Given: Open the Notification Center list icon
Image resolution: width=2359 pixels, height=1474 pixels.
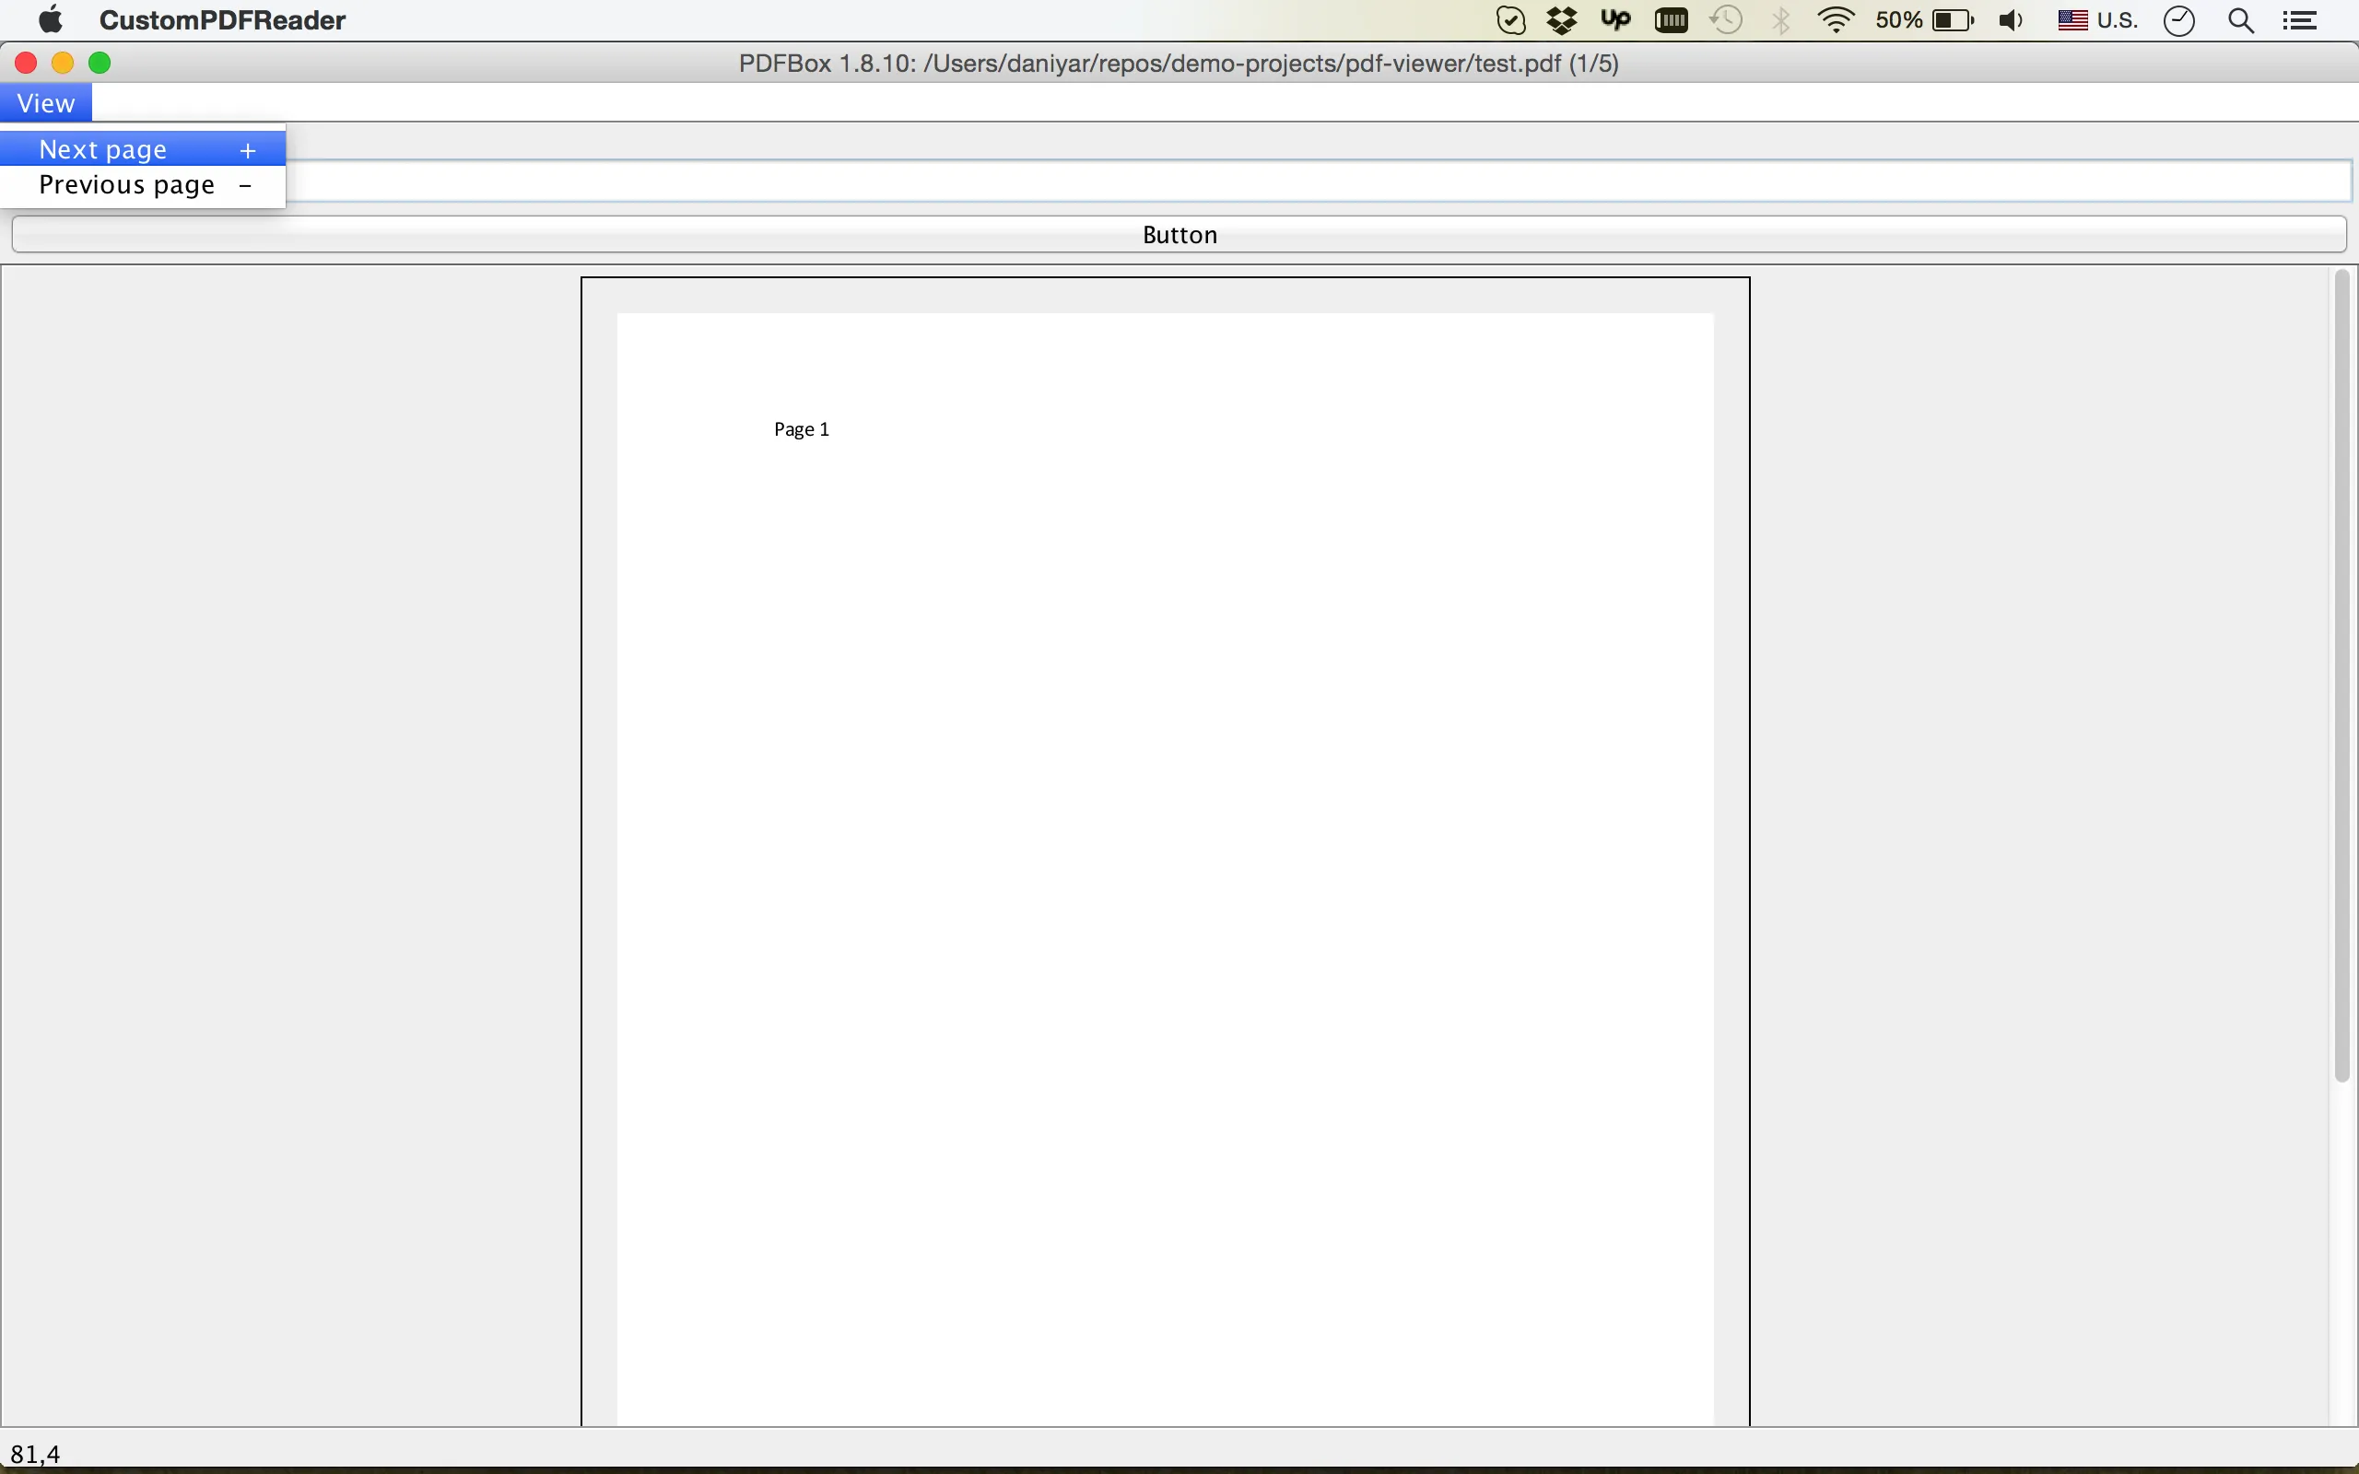Looking at the screenshot, I should 2301,20.
